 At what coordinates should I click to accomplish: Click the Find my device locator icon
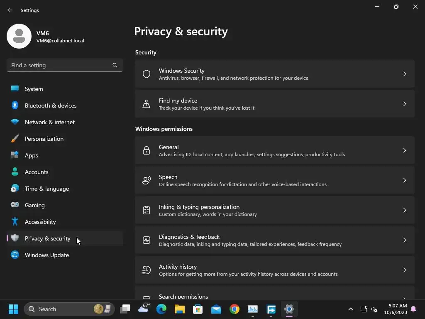[147, 104]
